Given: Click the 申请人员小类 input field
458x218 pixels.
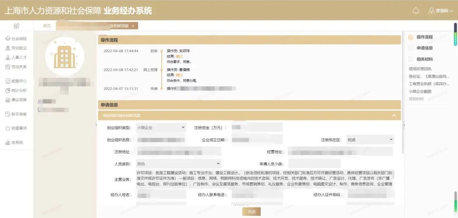Looking at the screenshot, I should click(314, 164).
